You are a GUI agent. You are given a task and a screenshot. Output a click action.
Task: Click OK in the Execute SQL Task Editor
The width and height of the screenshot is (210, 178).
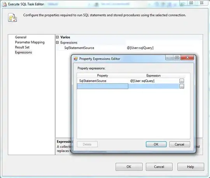point(129,167)
